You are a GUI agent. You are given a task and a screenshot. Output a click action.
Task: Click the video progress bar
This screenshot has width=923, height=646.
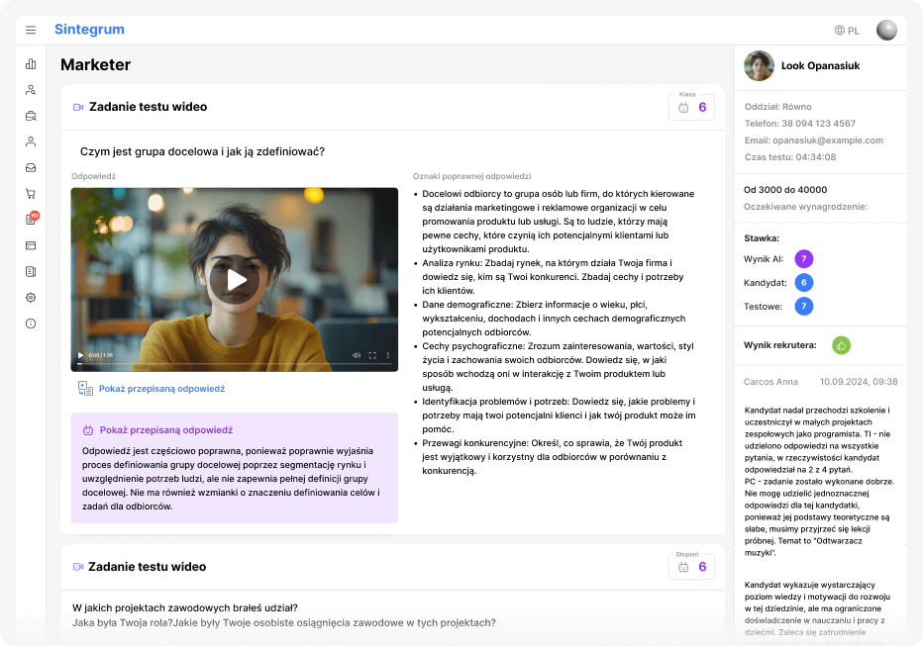point(234,364)
